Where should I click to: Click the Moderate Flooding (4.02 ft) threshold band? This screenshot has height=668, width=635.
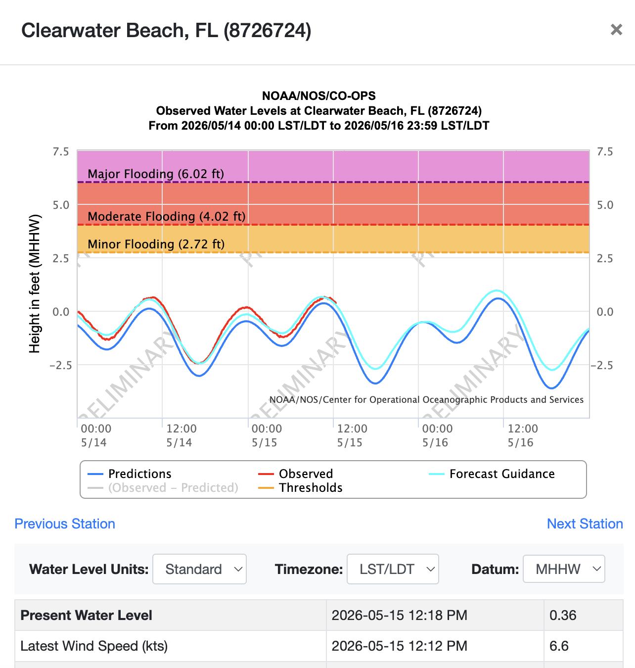(x=333, y=203)
